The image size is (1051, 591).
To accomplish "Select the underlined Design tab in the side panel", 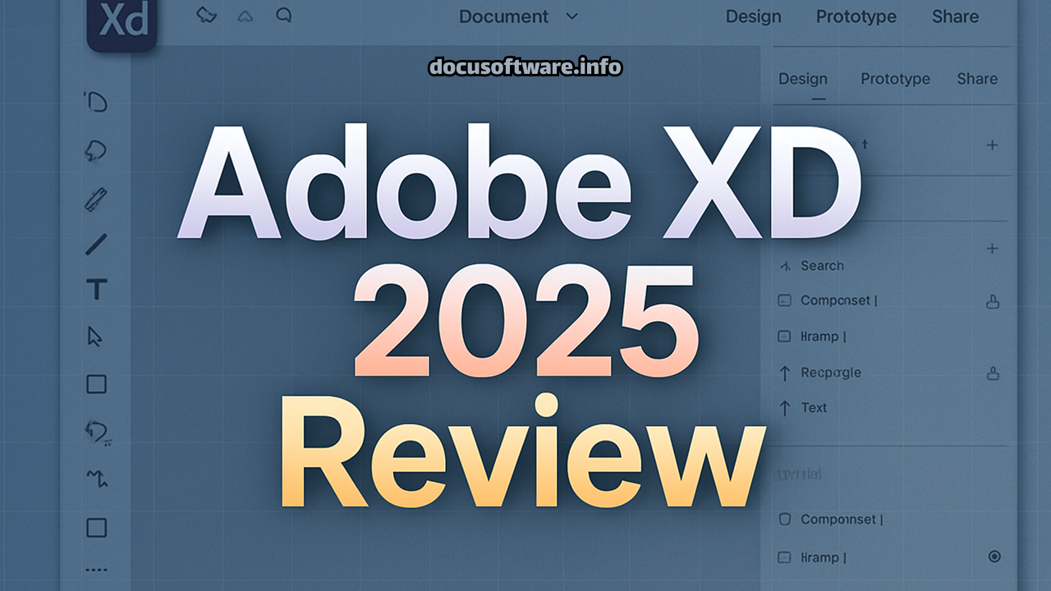I will pos(802,80).
